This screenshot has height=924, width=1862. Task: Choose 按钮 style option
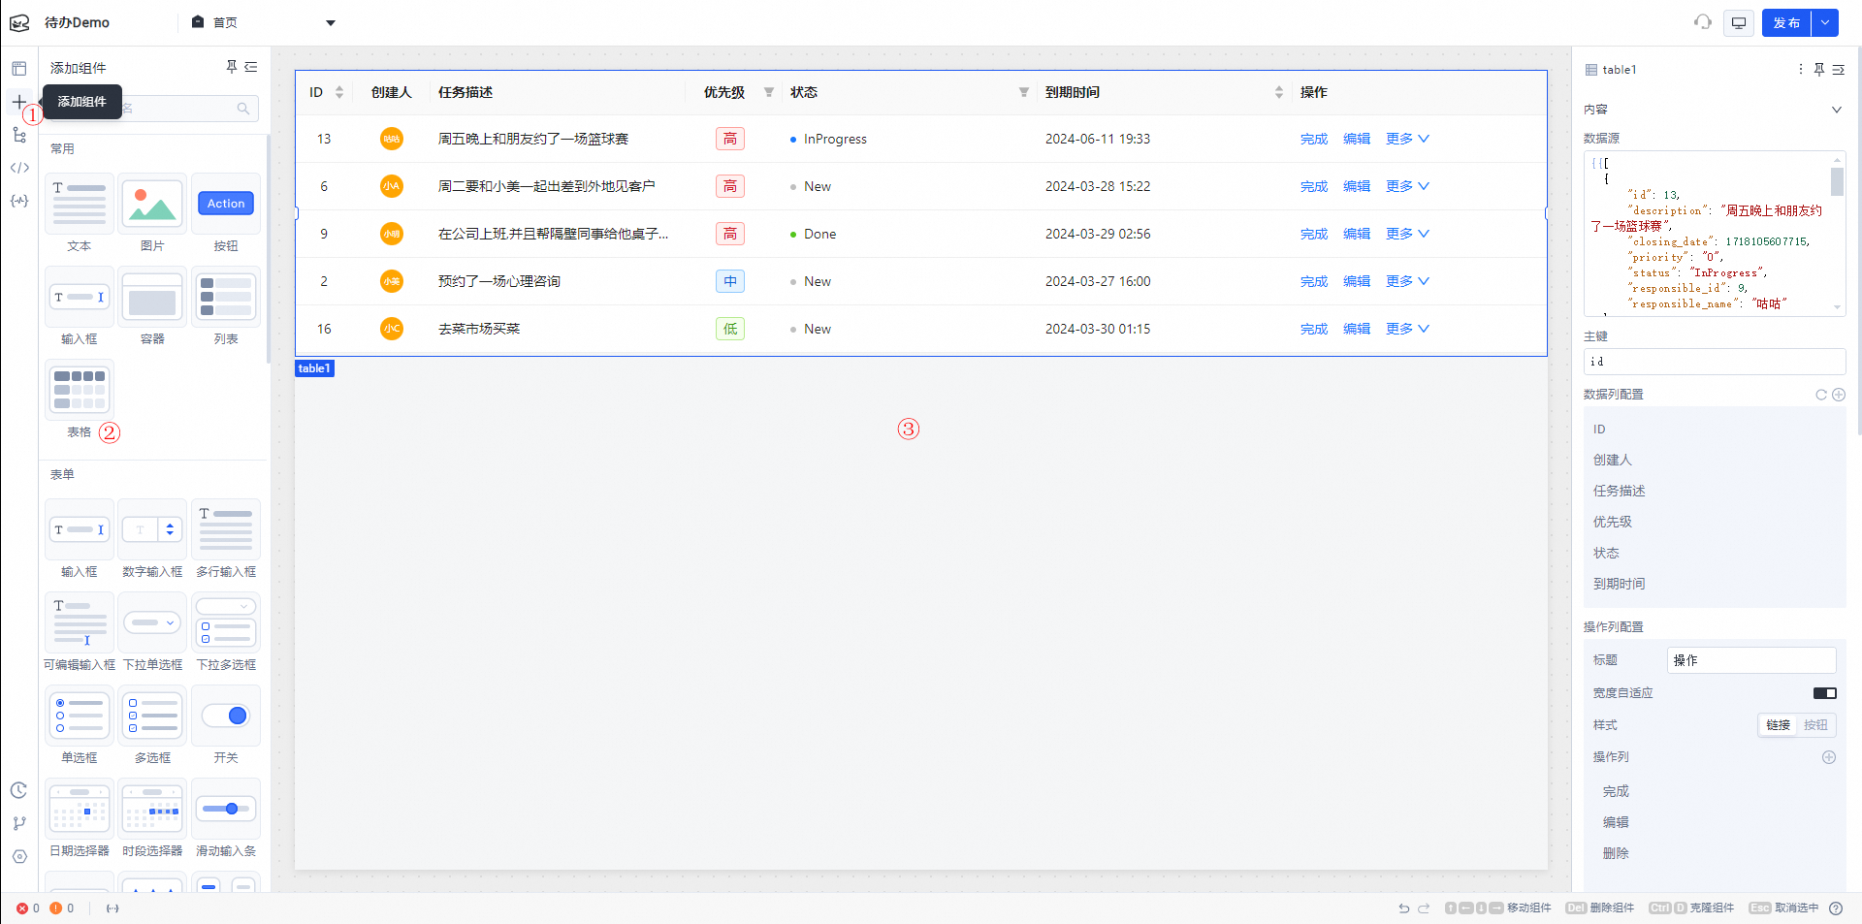click(1815, 725)
